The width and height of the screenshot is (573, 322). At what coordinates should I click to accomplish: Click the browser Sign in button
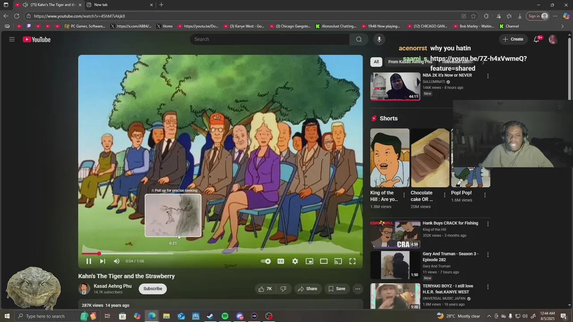pyautogui.click(x=537, y=16)
